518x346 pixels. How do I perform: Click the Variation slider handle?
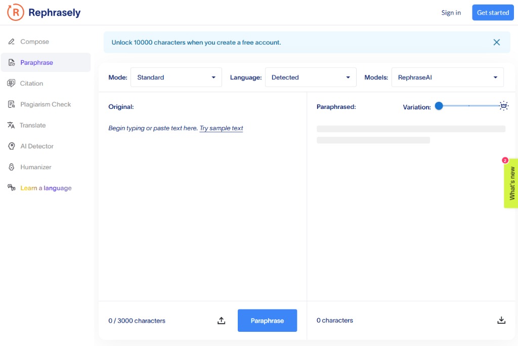(439, 106)
